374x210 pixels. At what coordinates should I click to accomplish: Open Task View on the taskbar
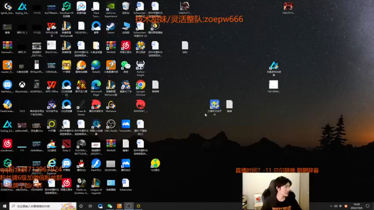click(x=90, y=206)
